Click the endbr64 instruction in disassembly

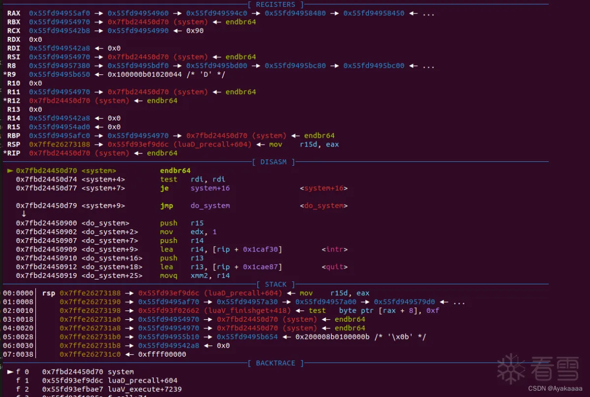point(175,171)
